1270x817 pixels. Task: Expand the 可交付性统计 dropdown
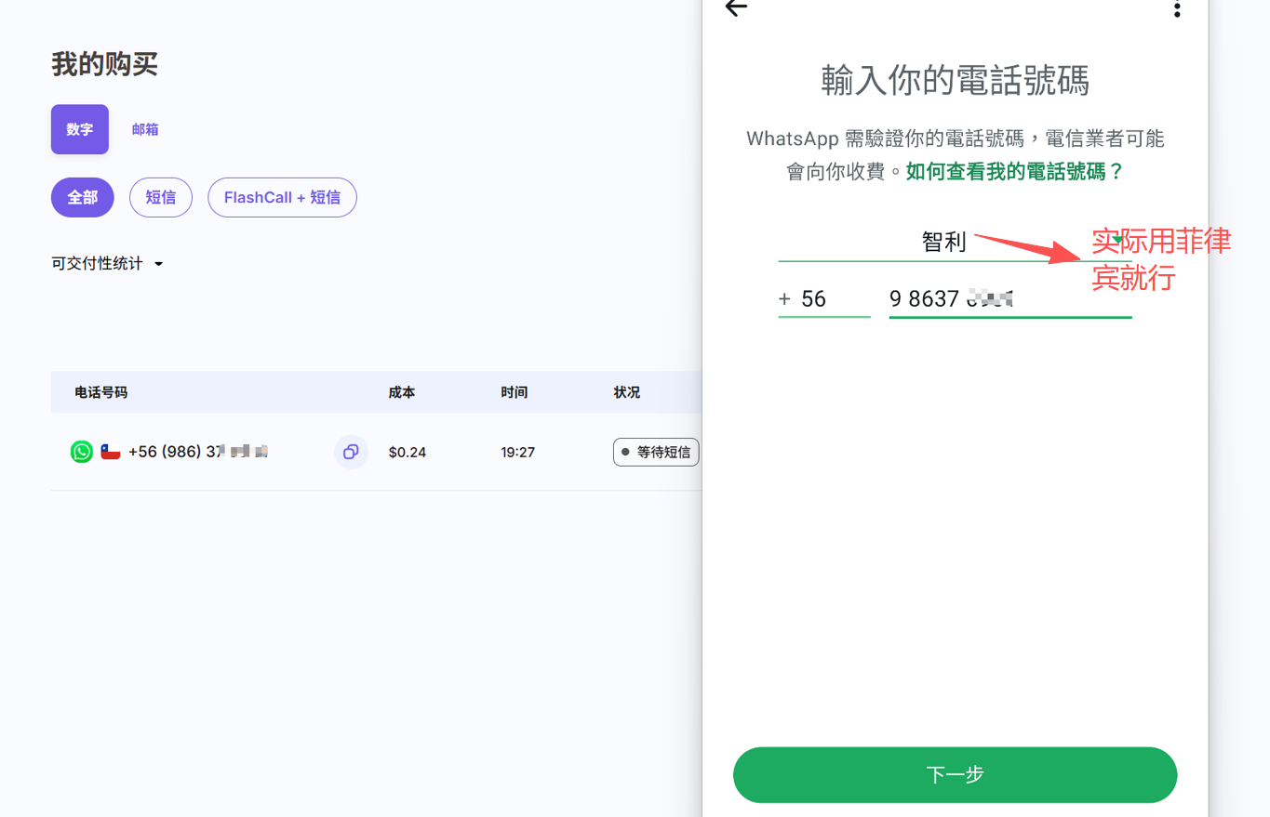(x=107, y=264)
